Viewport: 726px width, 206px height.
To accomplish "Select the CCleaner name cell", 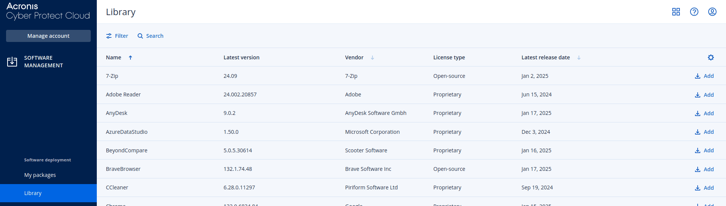I will pos(117,187).
